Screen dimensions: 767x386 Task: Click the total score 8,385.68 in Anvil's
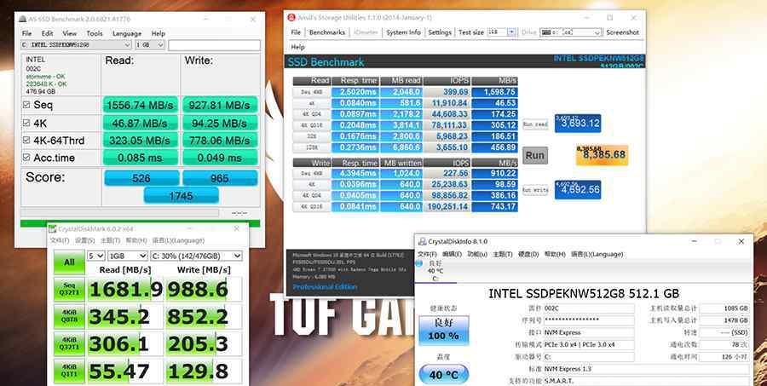click(603, 155)
